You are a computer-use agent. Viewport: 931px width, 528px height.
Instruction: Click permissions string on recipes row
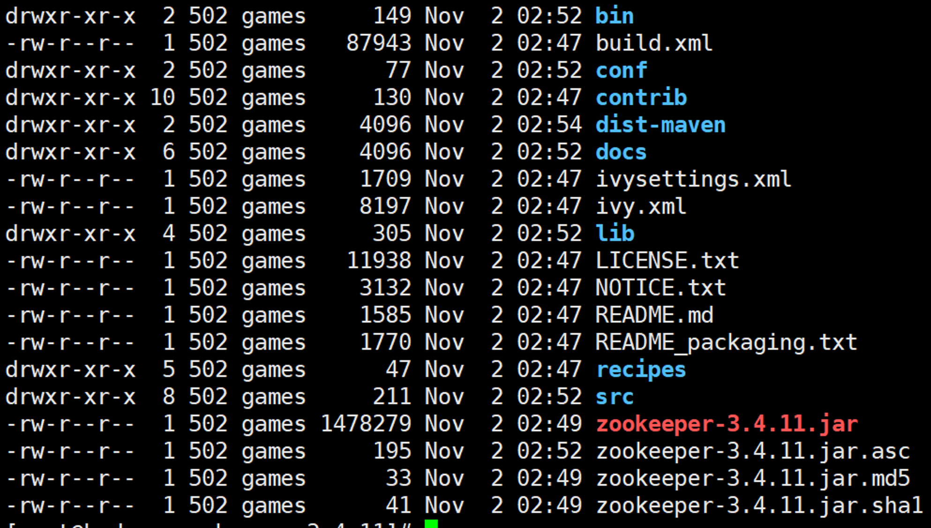[70, 370]
